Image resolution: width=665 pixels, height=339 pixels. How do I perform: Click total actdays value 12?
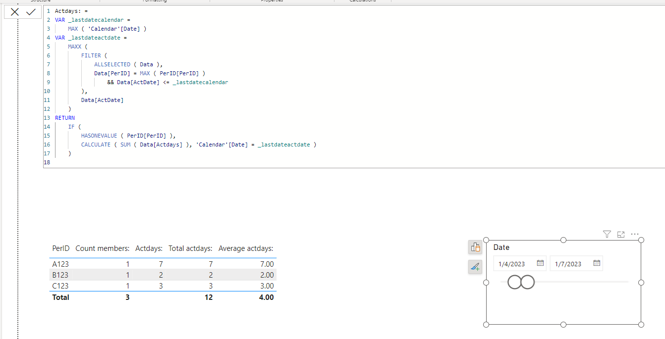(208, 297)
